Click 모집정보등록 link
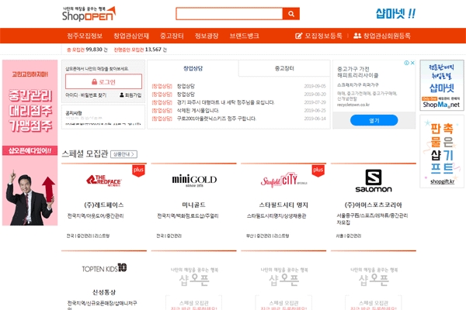466x310 pixels. [323, 36]
